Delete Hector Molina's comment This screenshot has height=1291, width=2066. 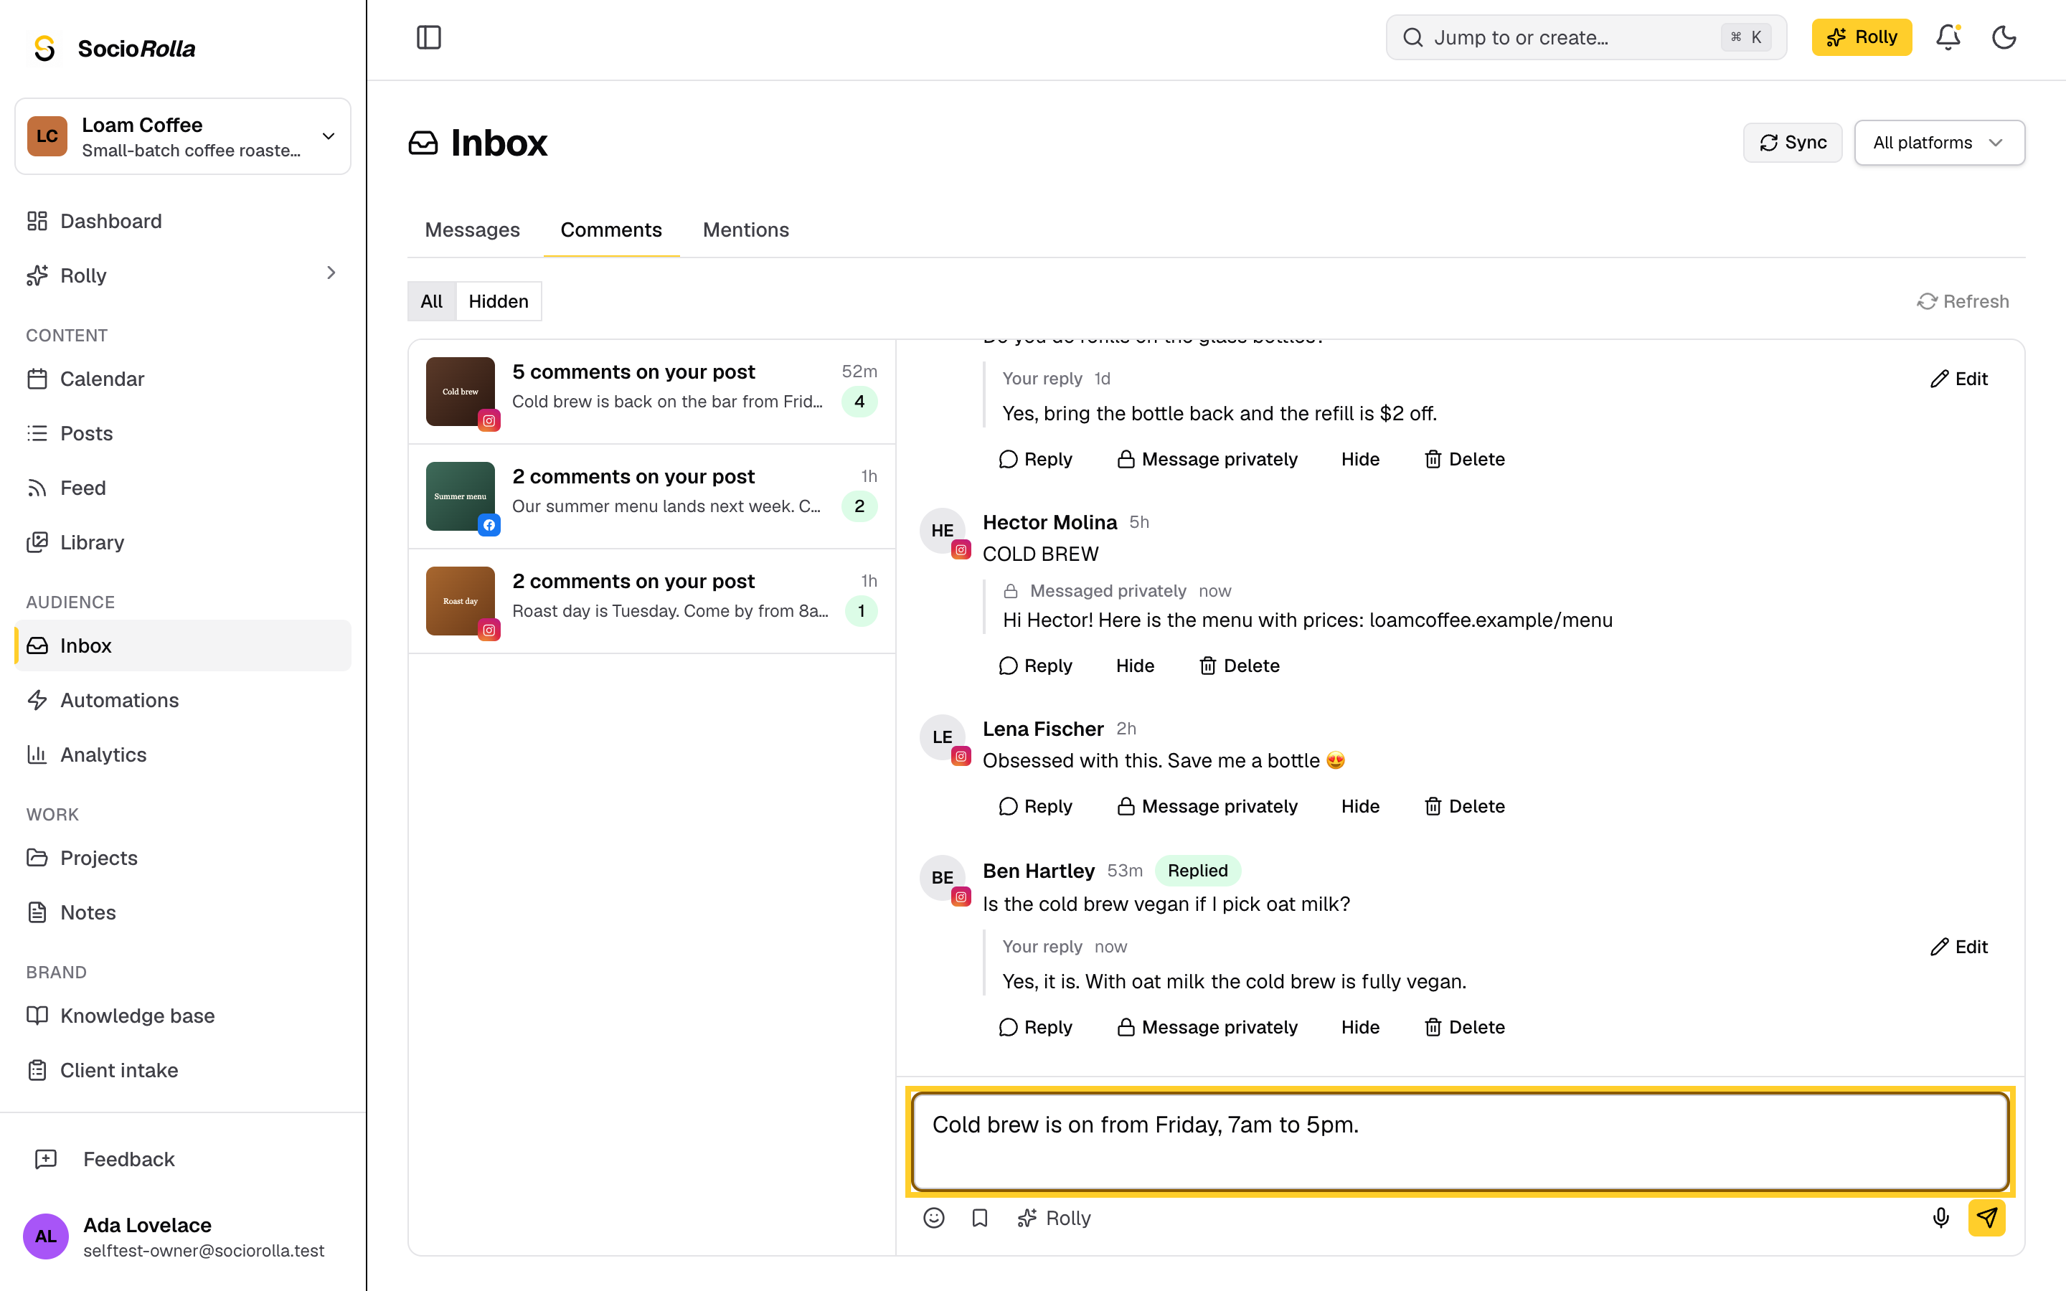[1239, 666]
